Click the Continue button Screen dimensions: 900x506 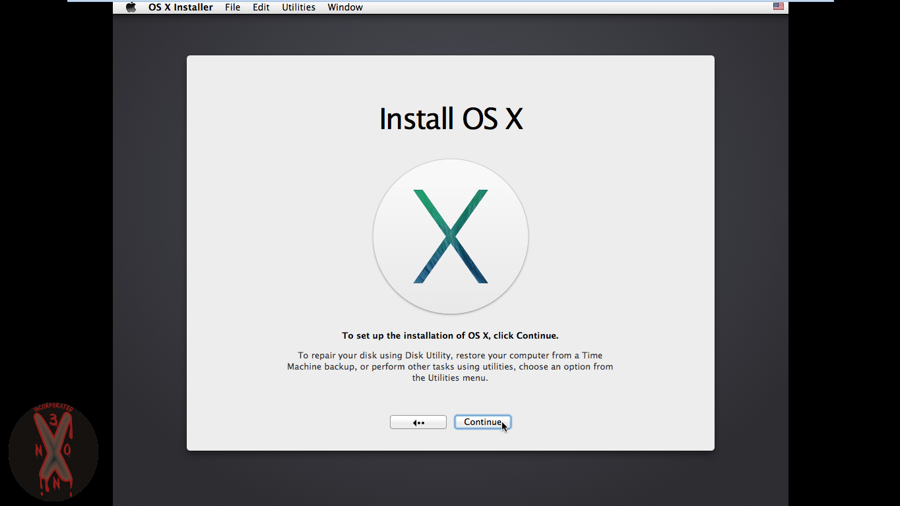[x=483, y=422]
